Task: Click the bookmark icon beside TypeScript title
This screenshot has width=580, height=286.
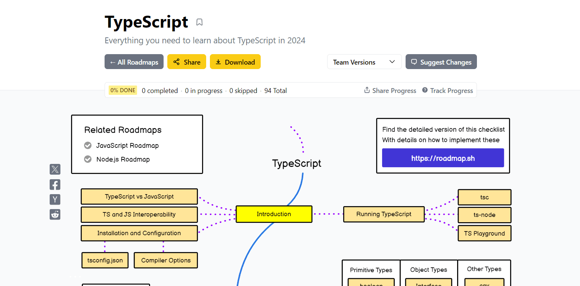Action: pyautogui.click(x=199, y=22)
